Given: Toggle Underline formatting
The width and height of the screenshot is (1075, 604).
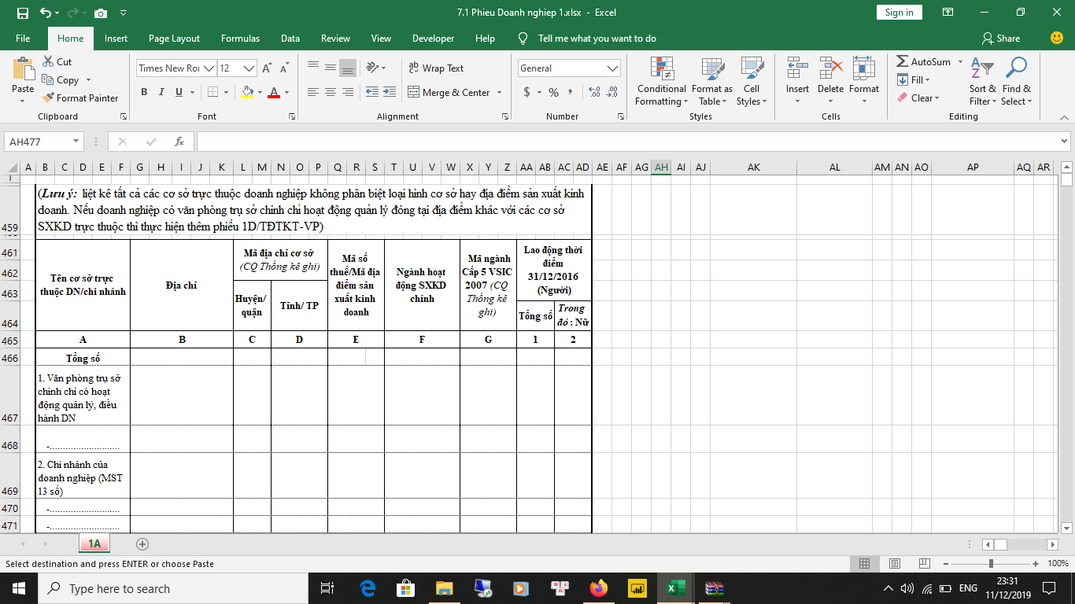Looking at the screenshot, I should pyautogui.click(x=179, y=92).
